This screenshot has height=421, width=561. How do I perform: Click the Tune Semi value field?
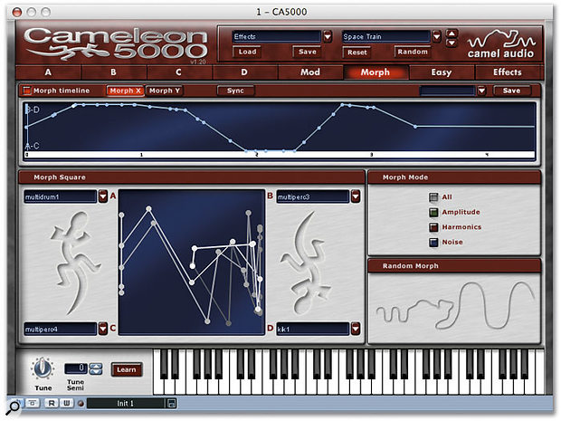pyautogui.click(x=75, y=368)
